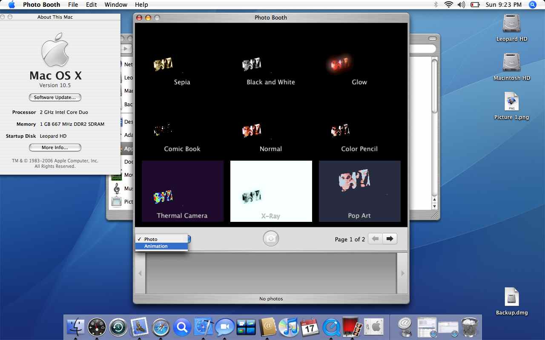Click Bluetooth status icon in menu bar
Screen dimensions: 545x340
click(x=436, y=5)
